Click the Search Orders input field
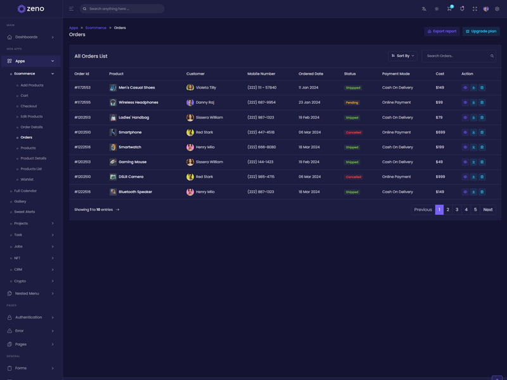This screenshot has width=507, height=380. (456, 56)
